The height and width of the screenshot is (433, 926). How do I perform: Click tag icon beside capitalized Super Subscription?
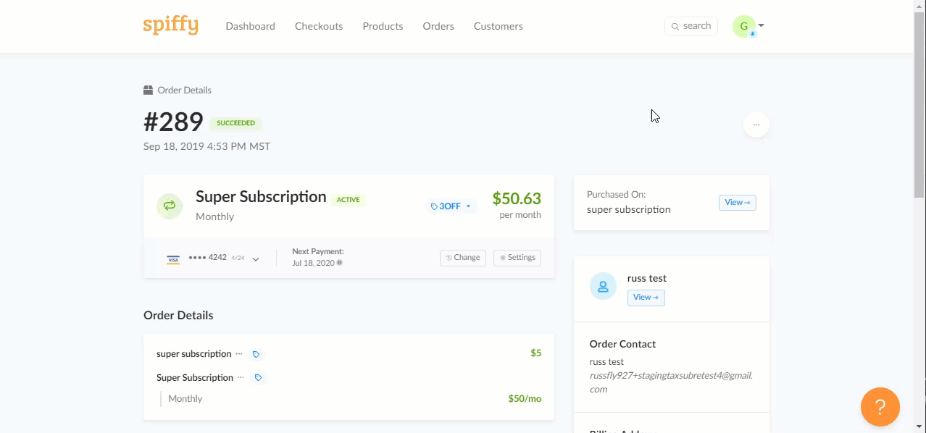click(258, 378)
